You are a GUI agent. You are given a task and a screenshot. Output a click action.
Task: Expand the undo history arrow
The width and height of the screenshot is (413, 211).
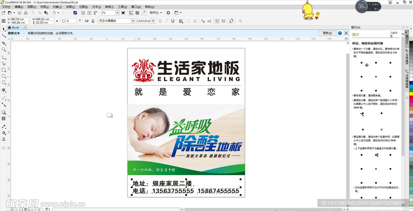click(58, 12)
